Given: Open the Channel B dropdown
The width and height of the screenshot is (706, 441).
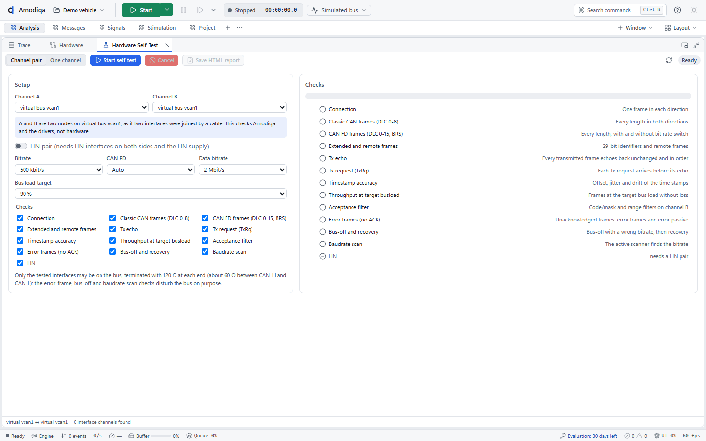Looking at the screenshot, I should click(220, 108).
